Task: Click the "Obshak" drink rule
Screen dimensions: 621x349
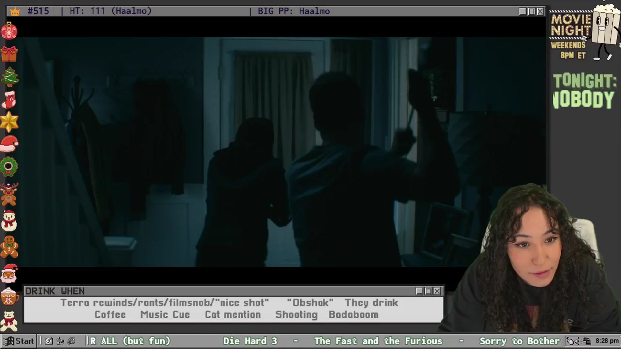Action: point(310,303)
